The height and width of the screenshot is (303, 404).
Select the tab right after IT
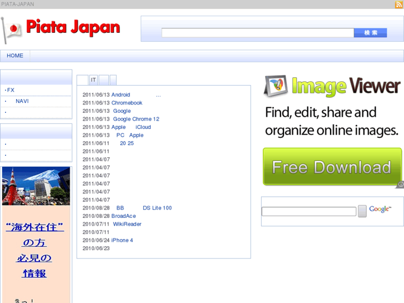click(x=103, y=80)
